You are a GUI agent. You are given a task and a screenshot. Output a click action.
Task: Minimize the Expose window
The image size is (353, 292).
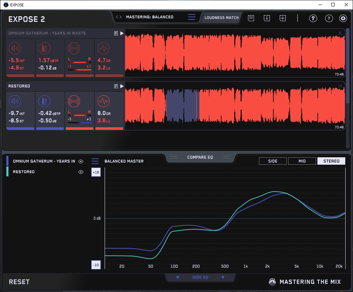320,5
